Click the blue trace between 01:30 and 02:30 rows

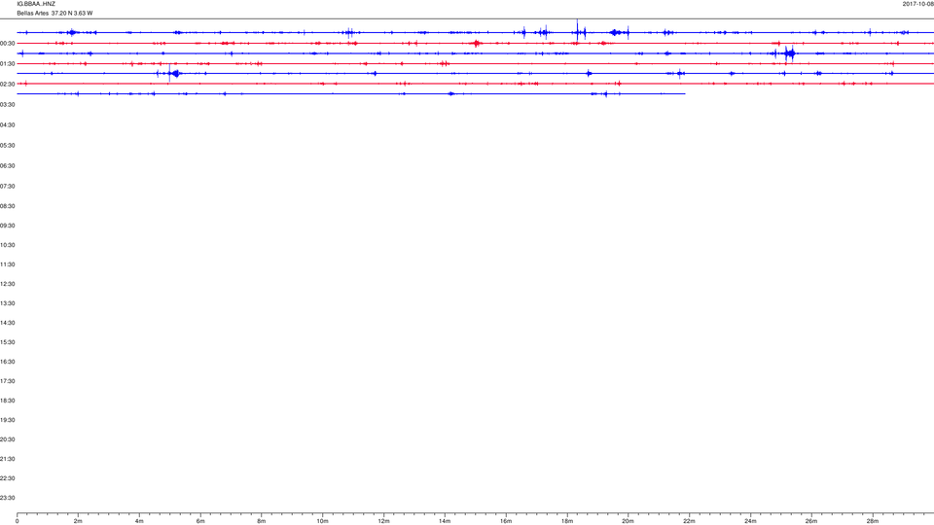(x=476, y=73)
